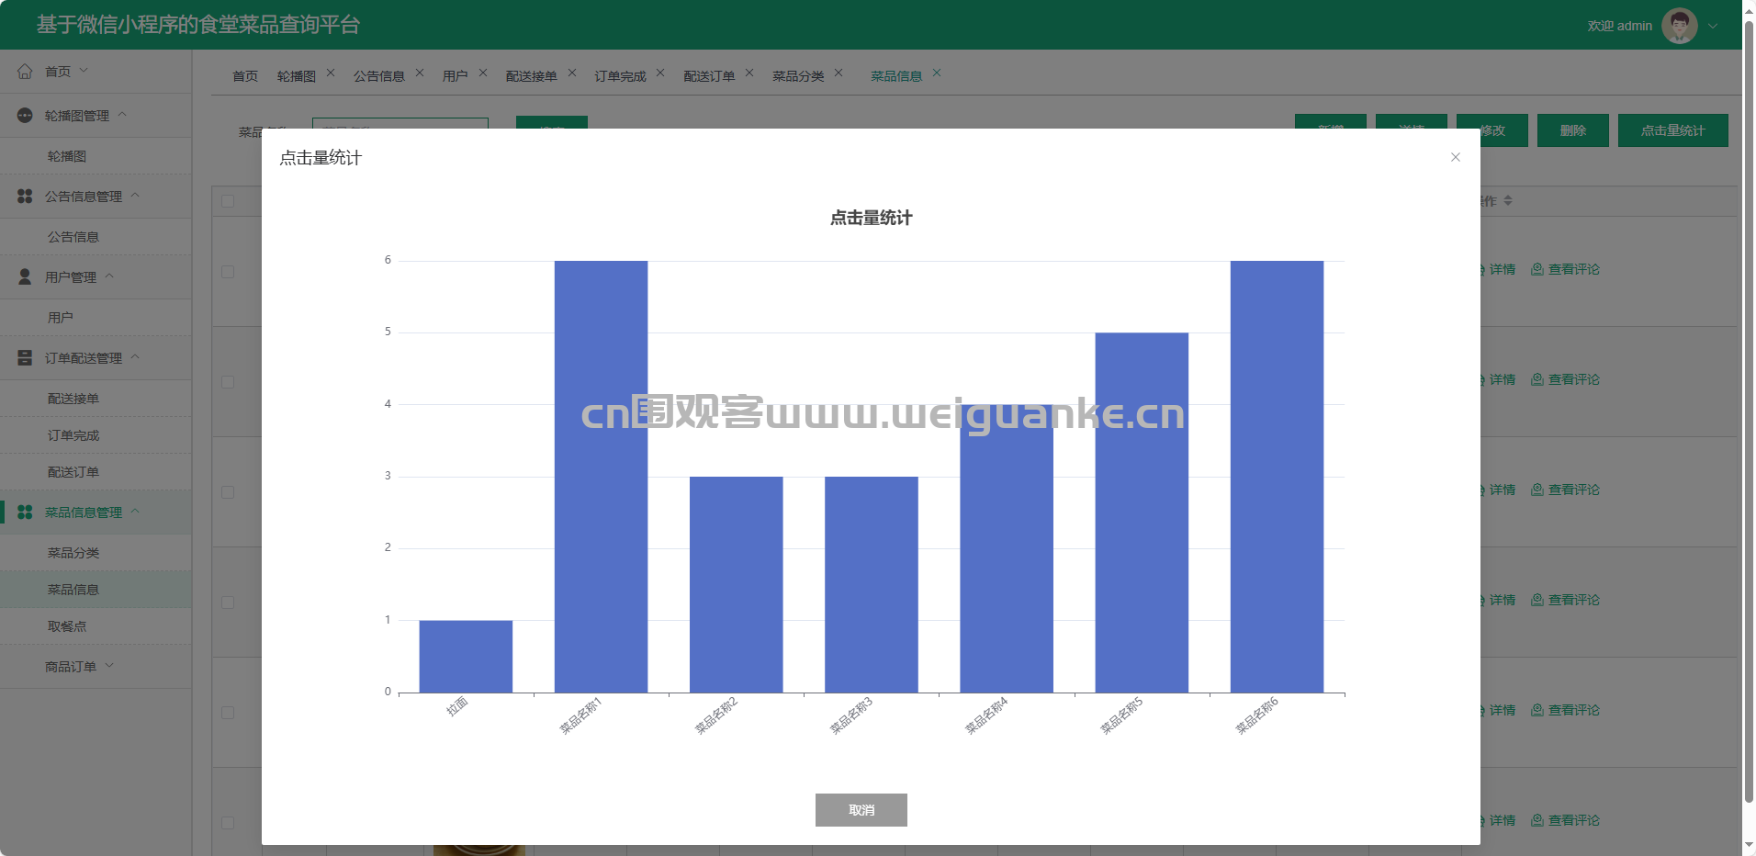Click the 菜品名称1 bar in chart

point(601,476)
